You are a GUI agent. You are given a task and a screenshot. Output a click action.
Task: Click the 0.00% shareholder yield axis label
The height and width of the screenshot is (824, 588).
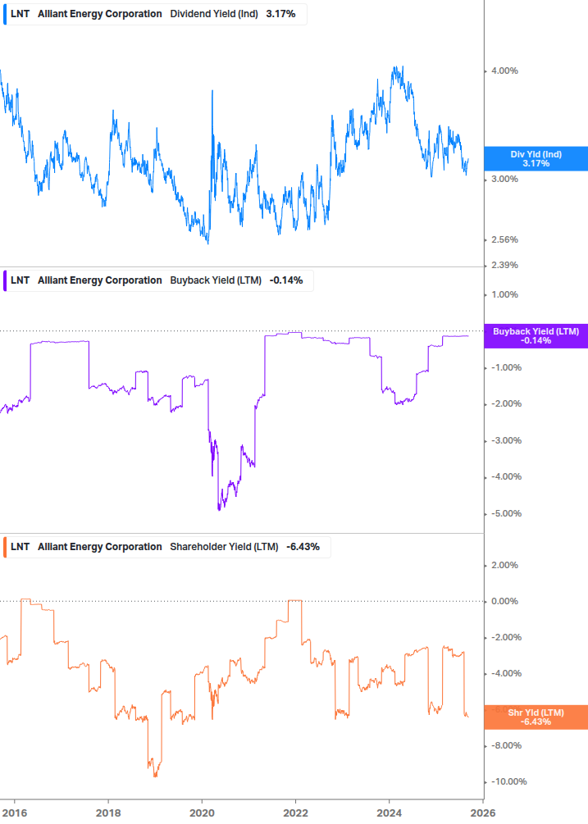point(504,601)
